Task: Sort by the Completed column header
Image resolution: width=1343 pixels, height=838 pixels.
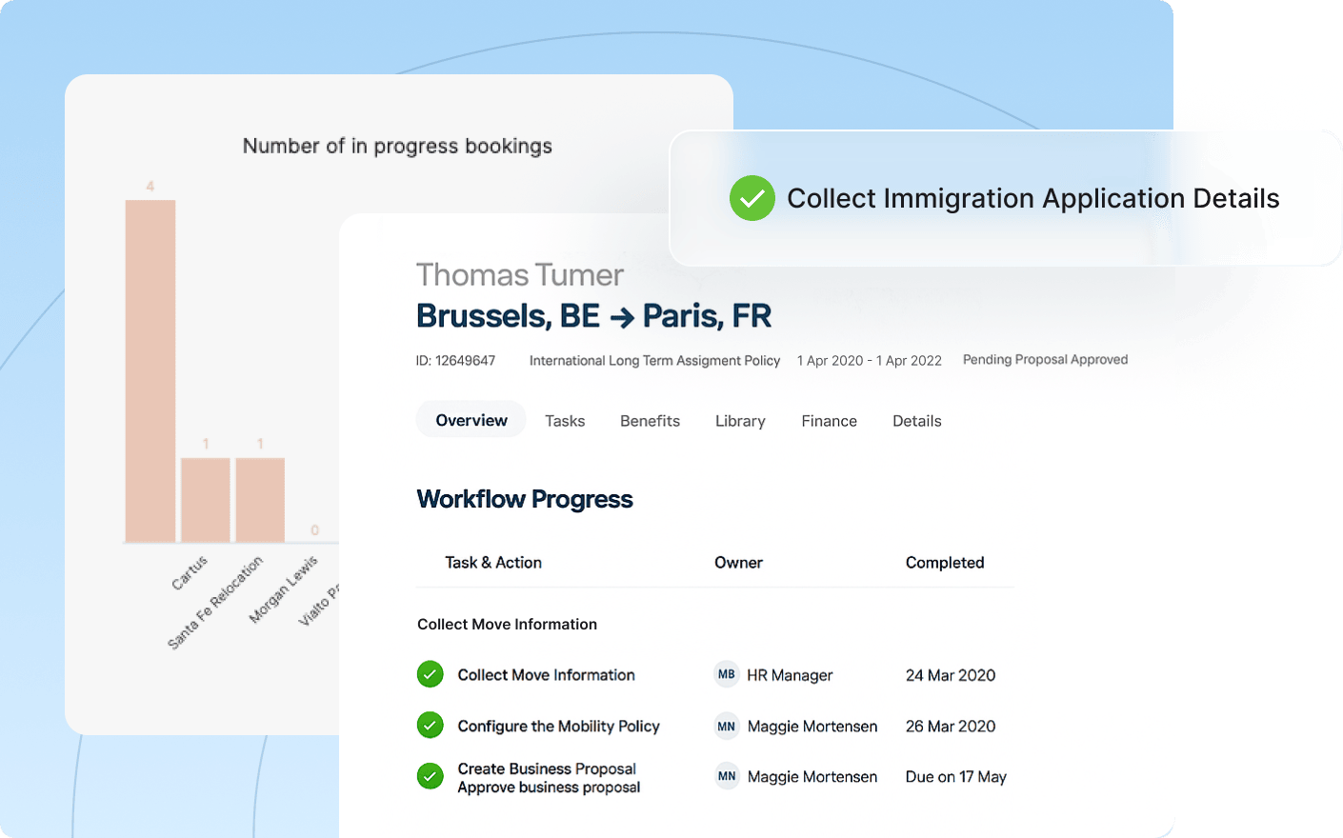Action: (x=944, y=563)
